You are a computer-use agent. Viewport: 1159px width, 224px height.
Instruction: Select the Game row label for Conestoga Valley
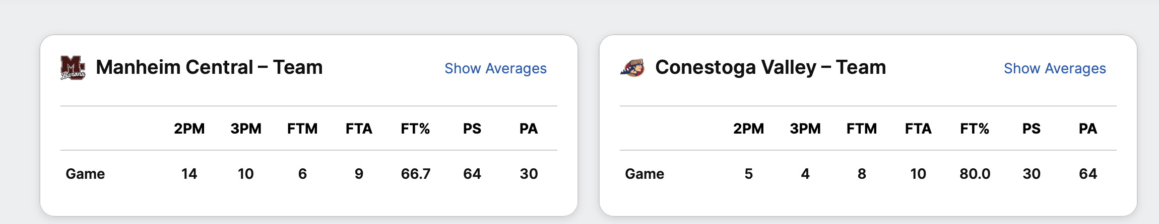pos(645,174)
